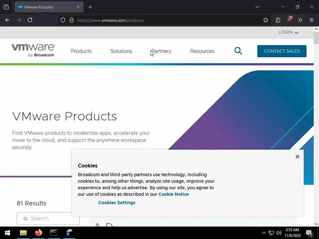Click scrollbar up arrow

pos(316,29)
